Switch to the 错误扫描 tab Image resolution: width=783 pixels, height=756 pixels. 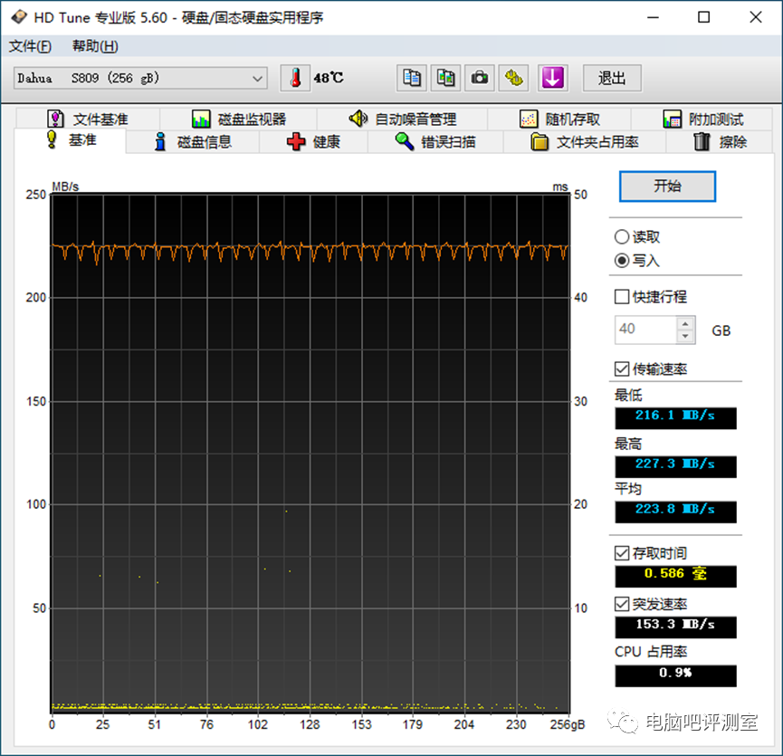pyautogui.click(x=435, y=142)
